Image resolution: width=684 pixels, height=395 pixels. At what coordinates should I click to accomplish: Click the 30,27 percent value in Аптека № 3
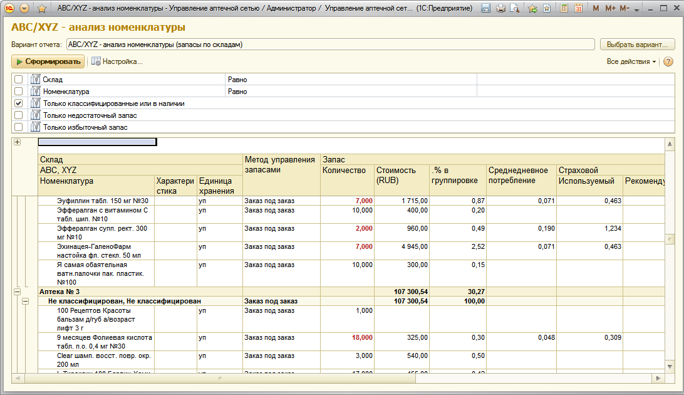tap(476, 292)
